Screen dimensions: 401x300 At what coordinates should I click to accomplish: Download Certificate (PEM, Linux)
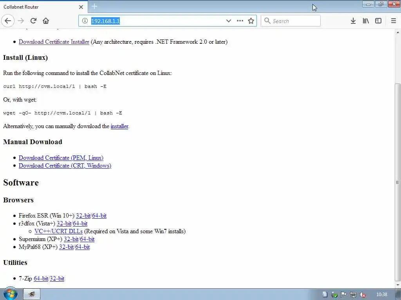pyautogui.click(x=61, y=158)
